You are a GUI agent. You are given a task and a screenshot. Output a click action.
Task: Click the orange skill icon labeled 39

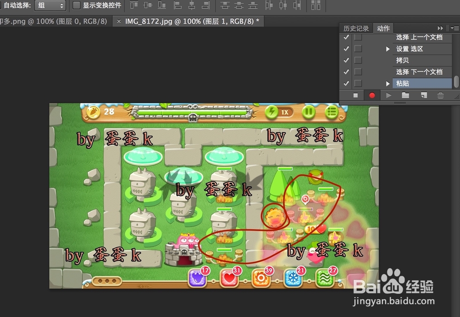click(x=261, y=278)
